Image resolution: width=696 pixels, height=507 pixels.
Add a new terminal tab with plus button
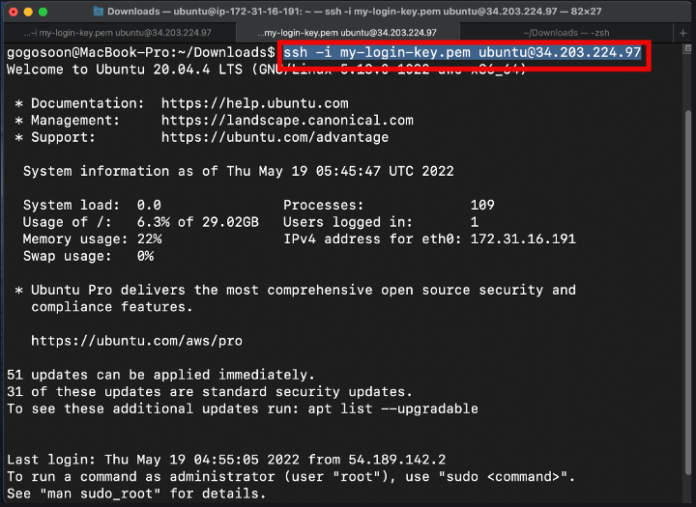click(x=683, y=33)
